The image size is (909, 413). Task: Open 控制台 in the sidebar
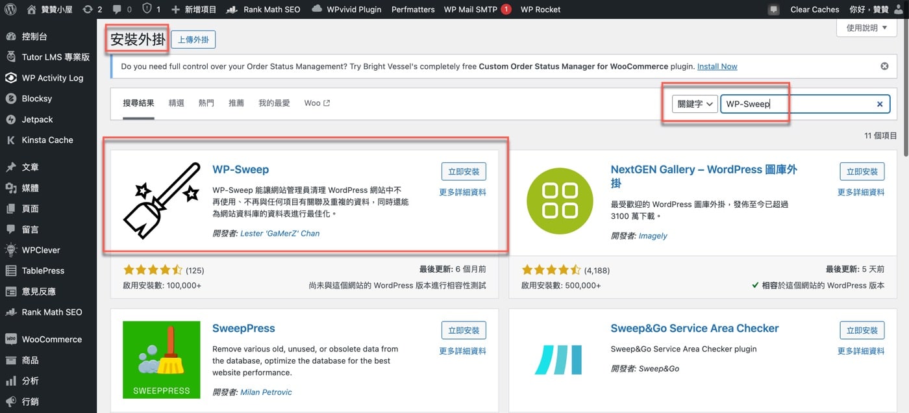(48, 36)
